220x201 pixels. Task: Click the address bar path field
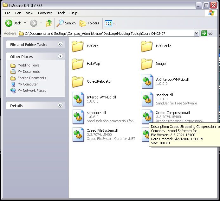coord(106,34)
